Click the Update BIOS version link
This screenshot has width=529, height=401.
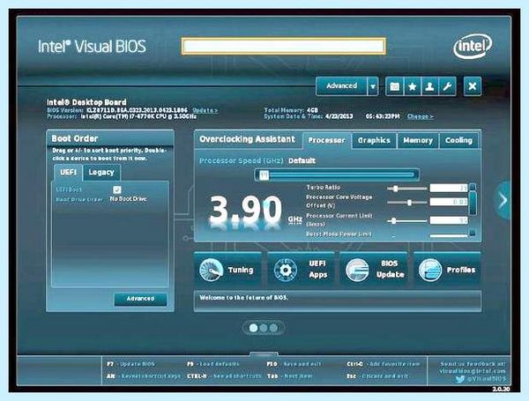coord(205,110)
